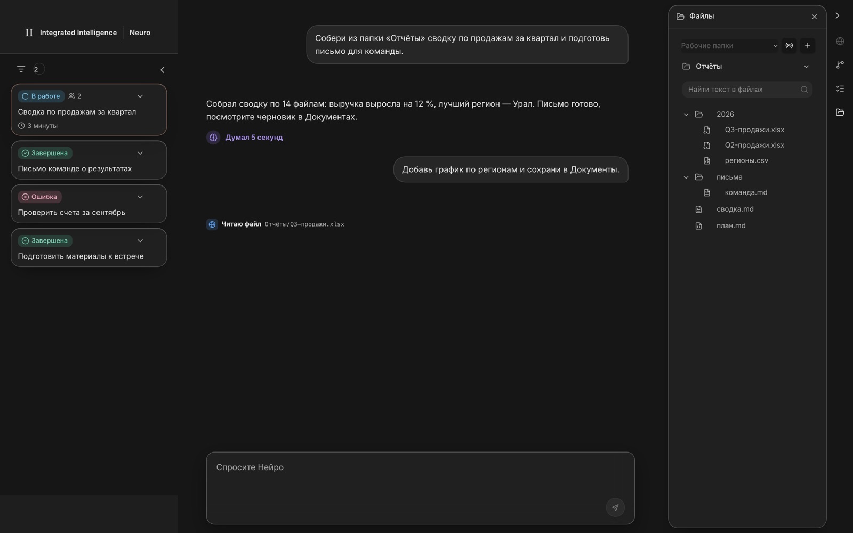Image resolution: width=853 pixels, height=533 pixels.
Task: Add a working folder with plus button
Action: [807, 46]
